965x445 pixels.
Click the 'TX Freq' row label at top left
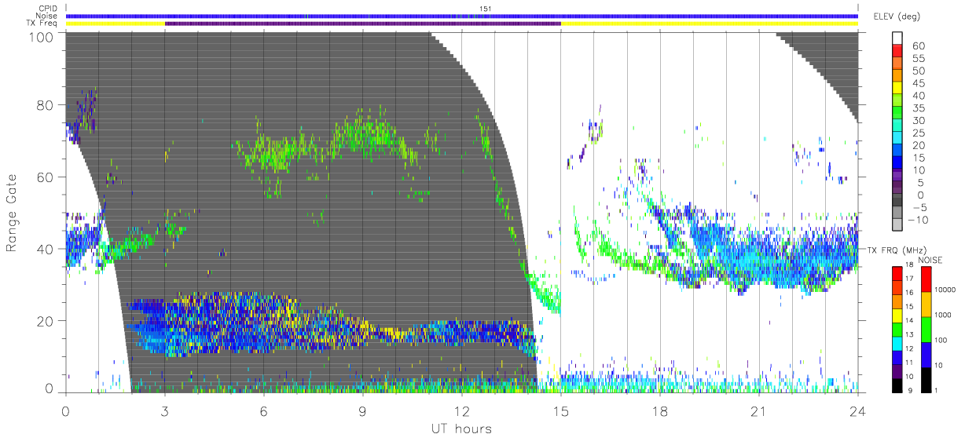pos(43,24)
